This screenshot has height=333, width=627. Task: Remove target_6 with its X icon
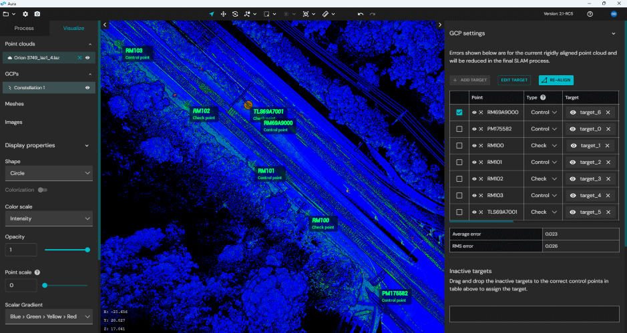608,113
